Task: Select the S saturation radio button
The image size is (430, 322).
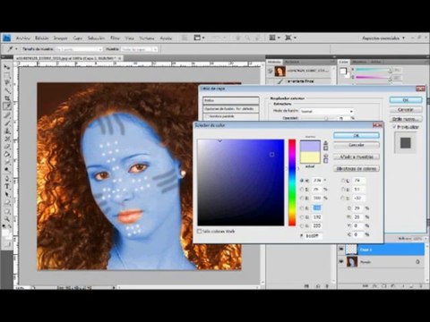Action: 302,190
